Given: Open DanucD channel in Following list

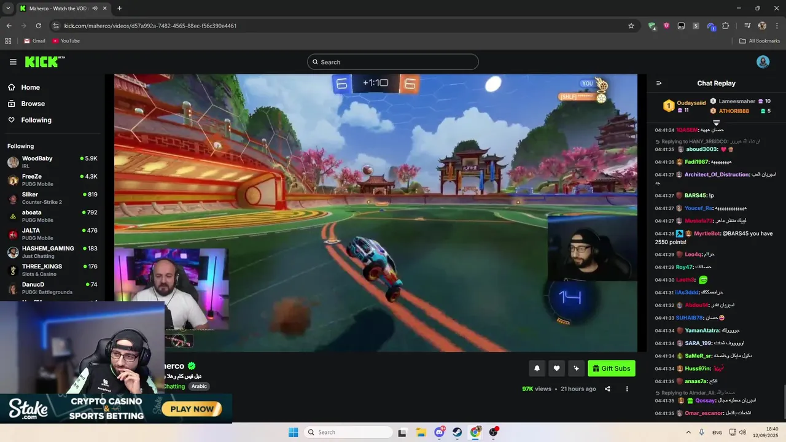Looking at the screenshot, I should click(x=52, y=288).
